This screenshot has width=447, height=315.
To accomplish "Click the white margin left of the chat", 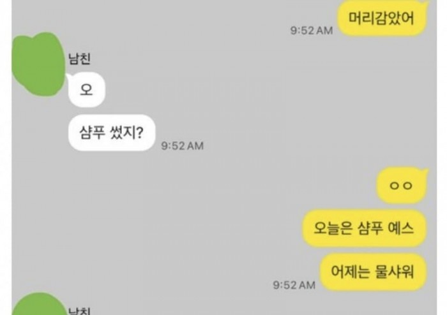I will [x=6, y=157].
